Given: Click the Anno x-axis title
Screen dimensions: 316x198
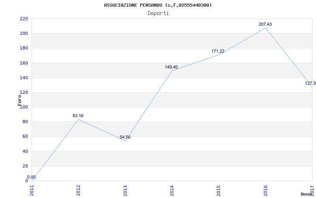Looking at the screenshot, I should pyautogui.click(x=306, y=194).
